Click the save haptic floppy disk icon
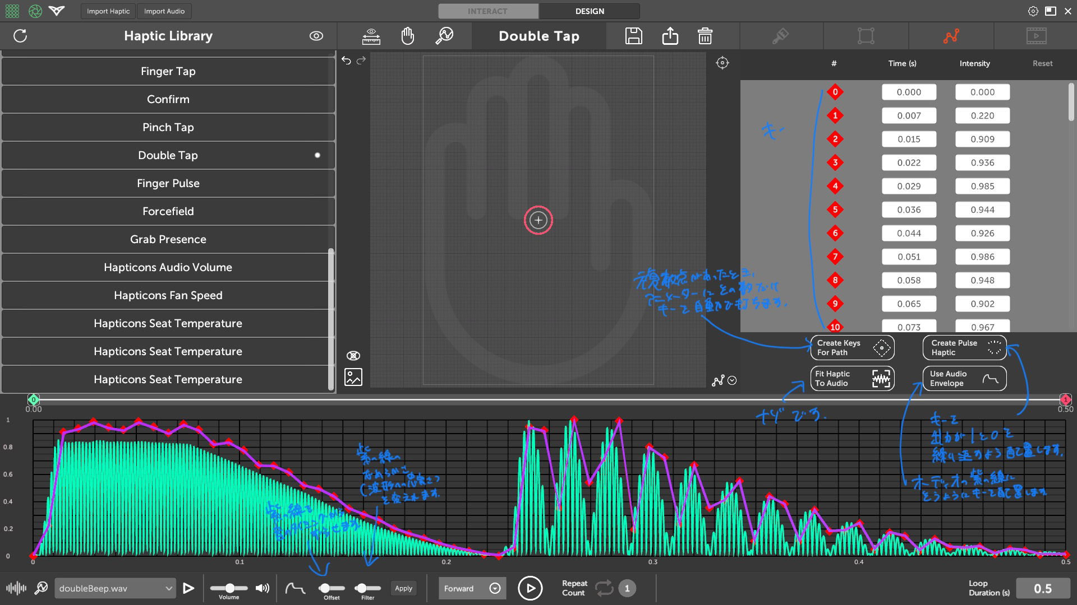 tap(634, 36)
